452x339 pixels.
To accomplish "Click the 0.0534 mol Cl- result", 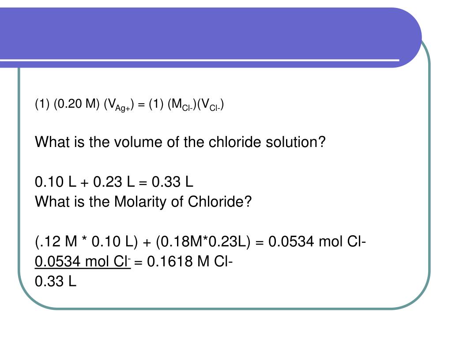I will (x=317, y=241).
